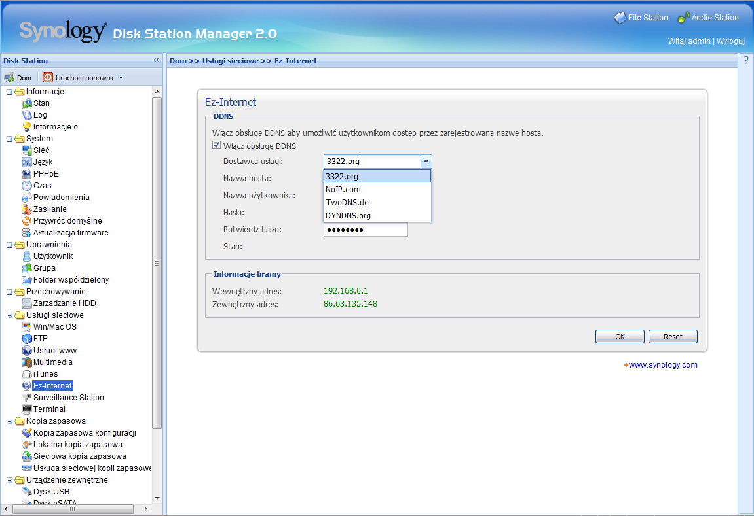This screenshot has height=516, width=754.
Task: Open the Zarządzanie HDD icon
Action: (27, 303)
